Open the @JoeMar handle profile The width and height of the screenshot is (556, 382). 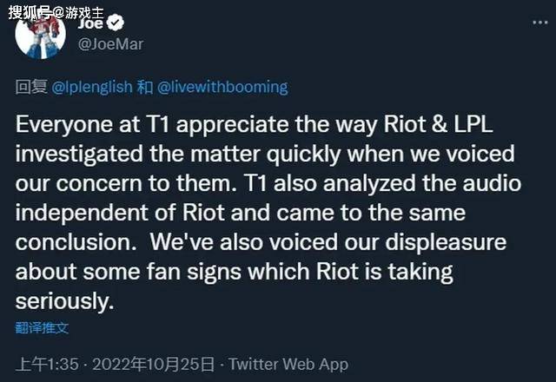[110, 44]
